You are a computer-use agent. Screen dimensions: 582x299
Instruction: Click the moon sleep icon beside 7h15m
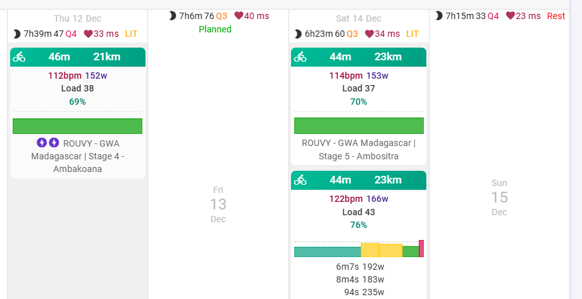point(439,16)
